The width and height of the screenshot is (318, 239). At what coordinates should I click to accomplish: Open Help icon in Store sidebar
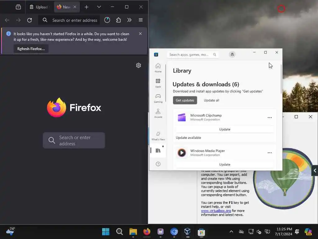158,164
